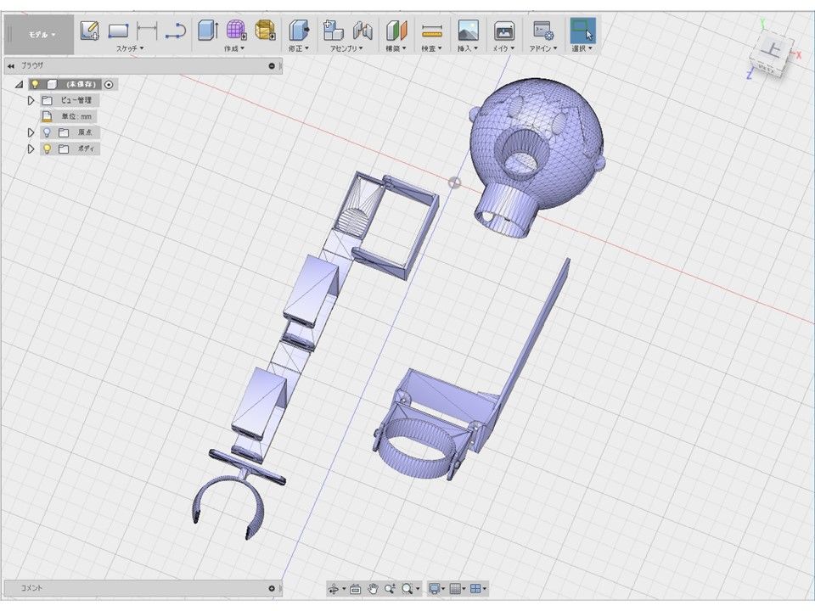Click the purple Create Form icon
Viewport: 815px width, 611px height.
(236, 31)
